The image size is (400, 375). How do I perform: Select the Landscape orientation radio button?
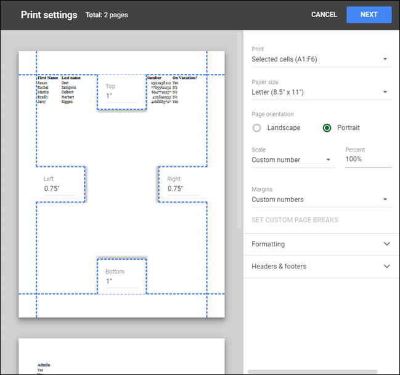pyautogui.click(x=257, y=128)
